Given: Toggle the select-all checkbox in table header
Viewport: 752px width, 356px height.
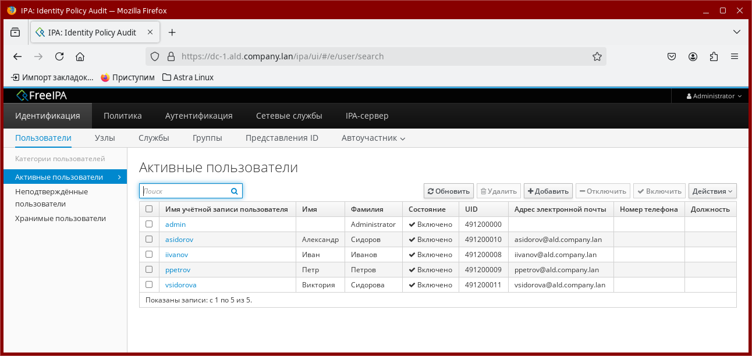Looking at the screenshot, I should click(x=149, y=209).
